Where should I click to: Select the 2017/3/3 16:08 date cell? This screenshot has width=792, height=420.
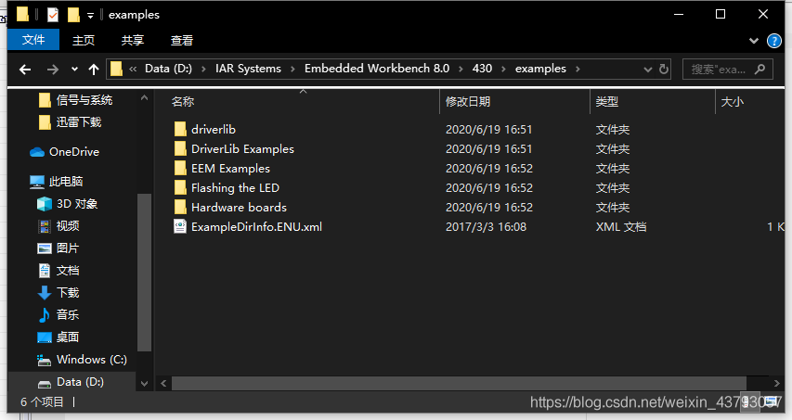click(x=486, y=227)
